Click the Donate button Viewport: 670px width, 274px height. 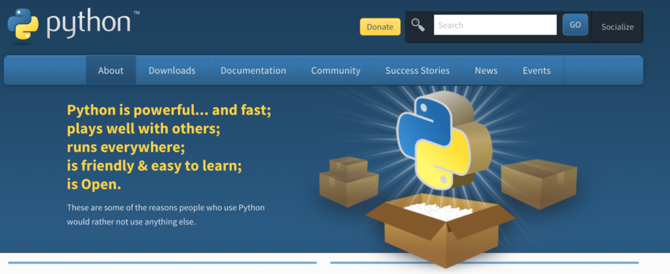(380, 27)
